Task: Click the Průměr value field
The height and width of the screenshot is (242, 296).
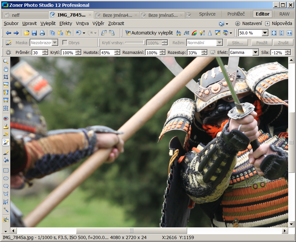Action: [37, 53]
